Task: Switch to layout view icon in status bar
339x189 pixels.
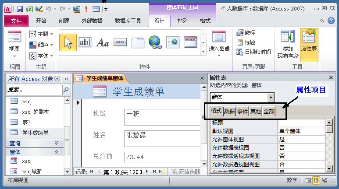Action: [x=316, y=180]
